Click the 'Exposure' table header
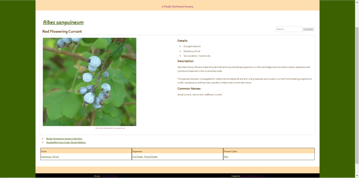Viewport: 359px width, 178px height. point(137,151)
